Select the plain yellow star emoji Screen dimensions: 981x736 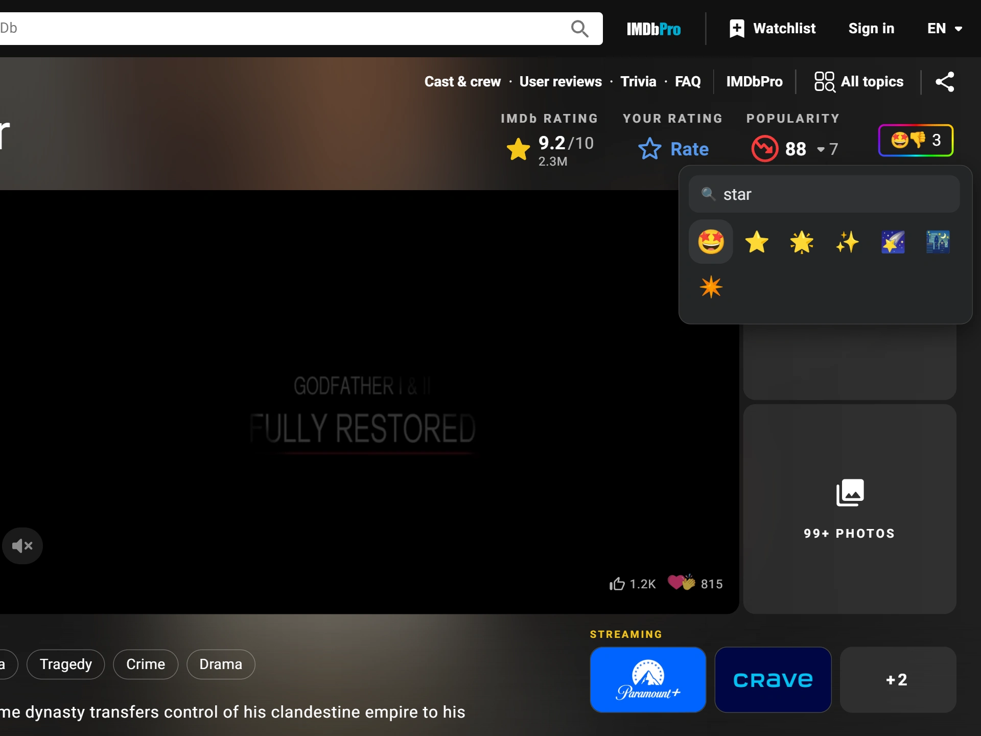756,242
